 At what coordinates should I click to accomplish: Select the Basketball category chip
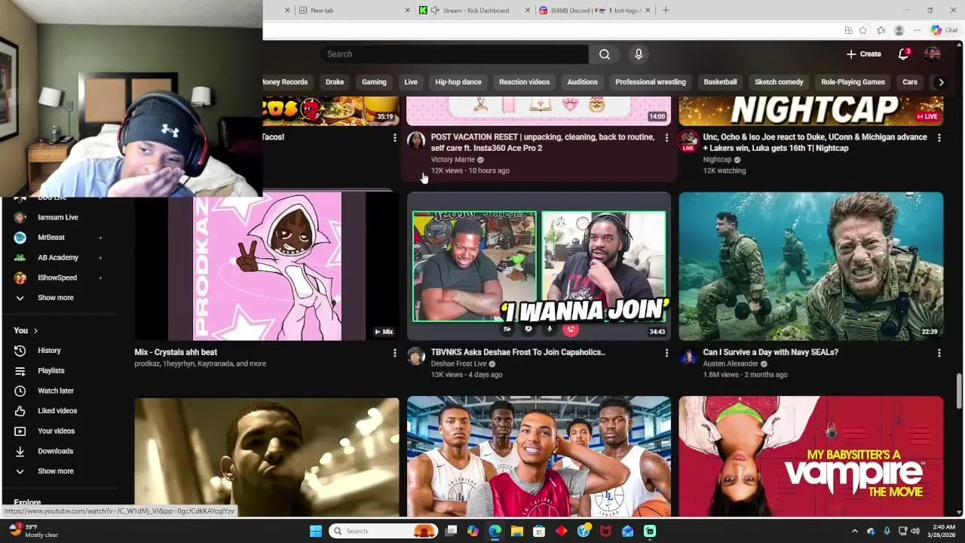(720, 82)
